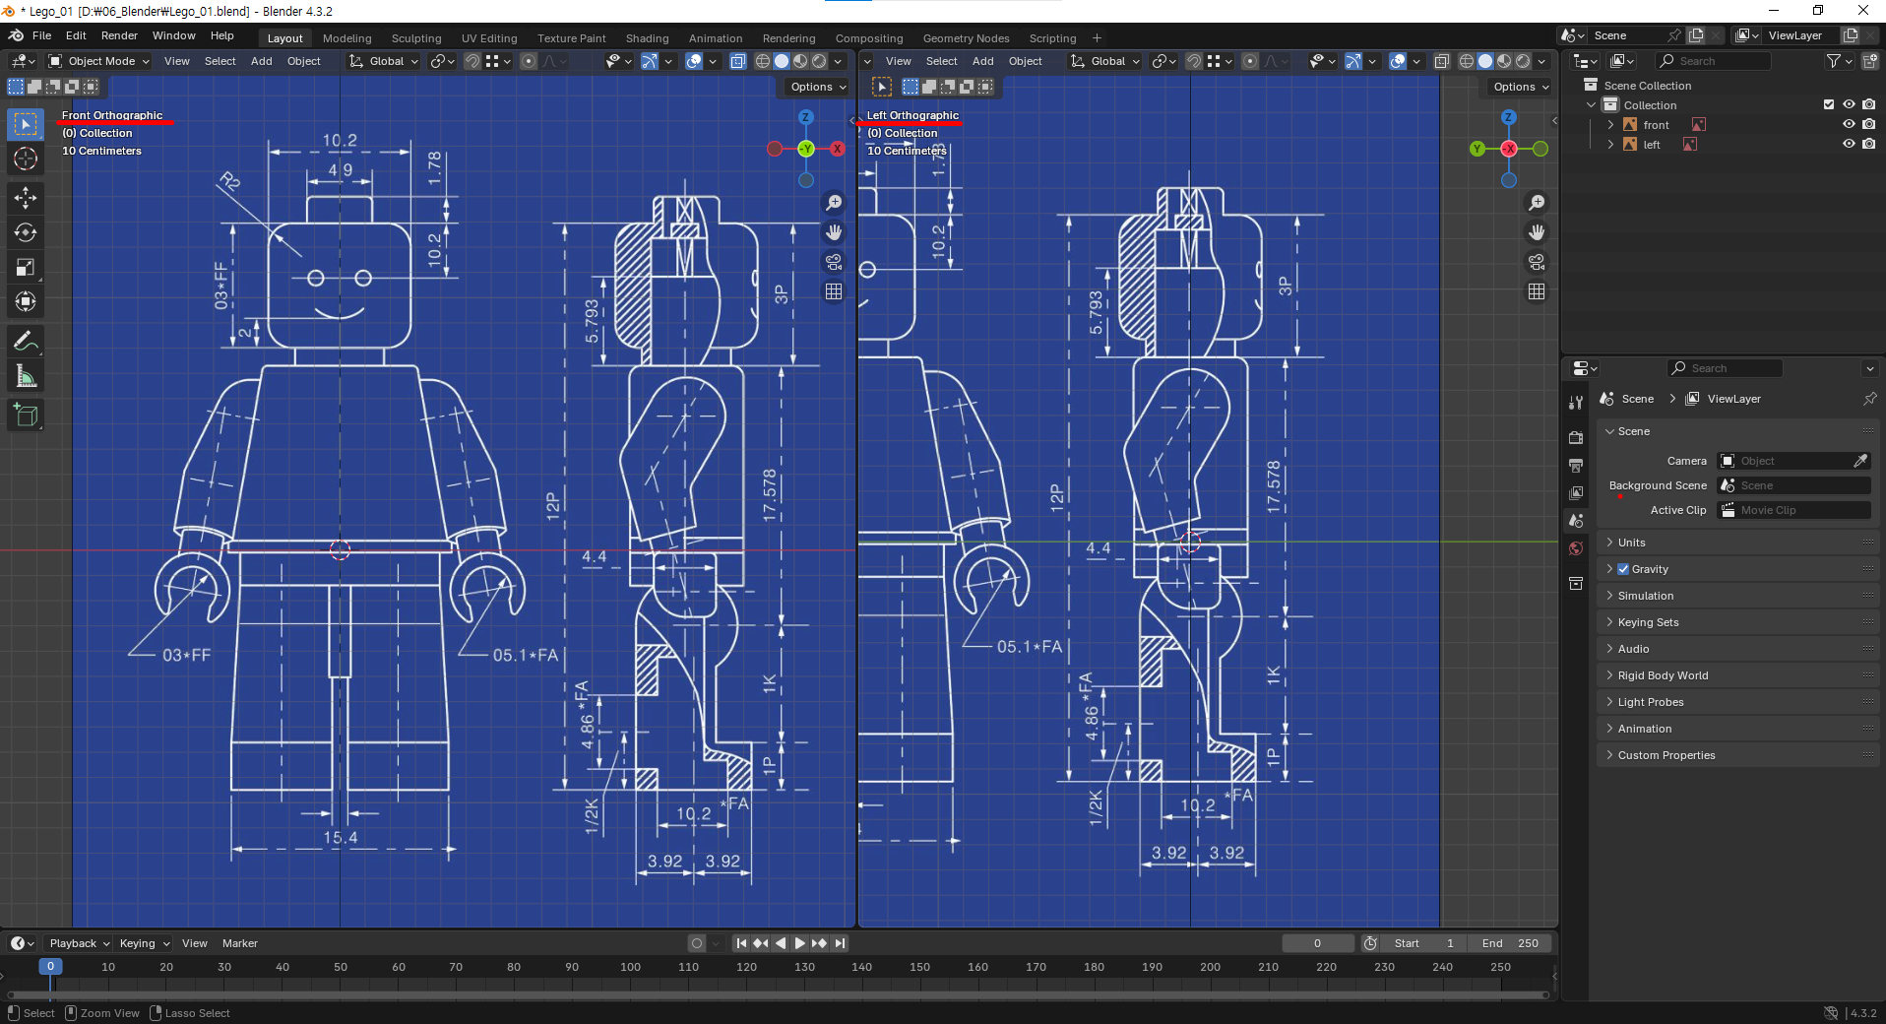Select the Add Cube tool
1886x1024 pixels.
(25, 415)
